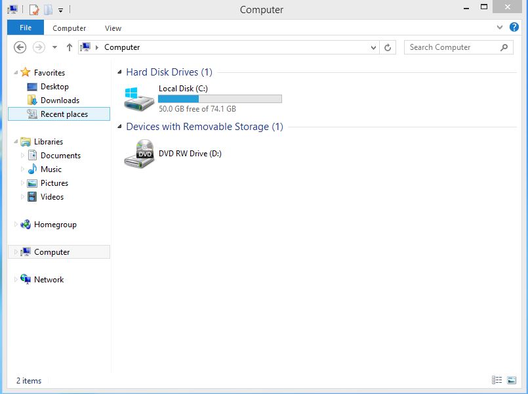Go up one level with Up arrow
528x394 pixels.
70,47
